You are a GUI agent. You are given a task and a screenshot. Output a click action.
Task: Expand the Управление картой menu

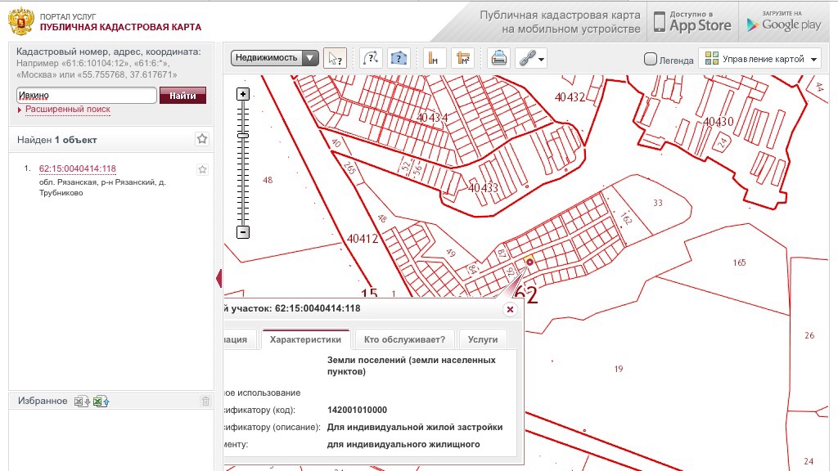761,59
